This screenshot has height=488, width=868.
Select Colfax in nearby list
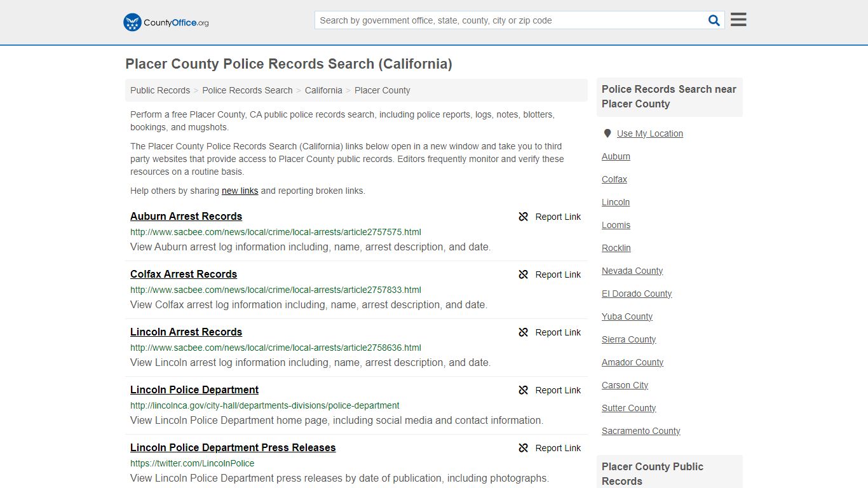pyautogui.click(x=614, y=179)
